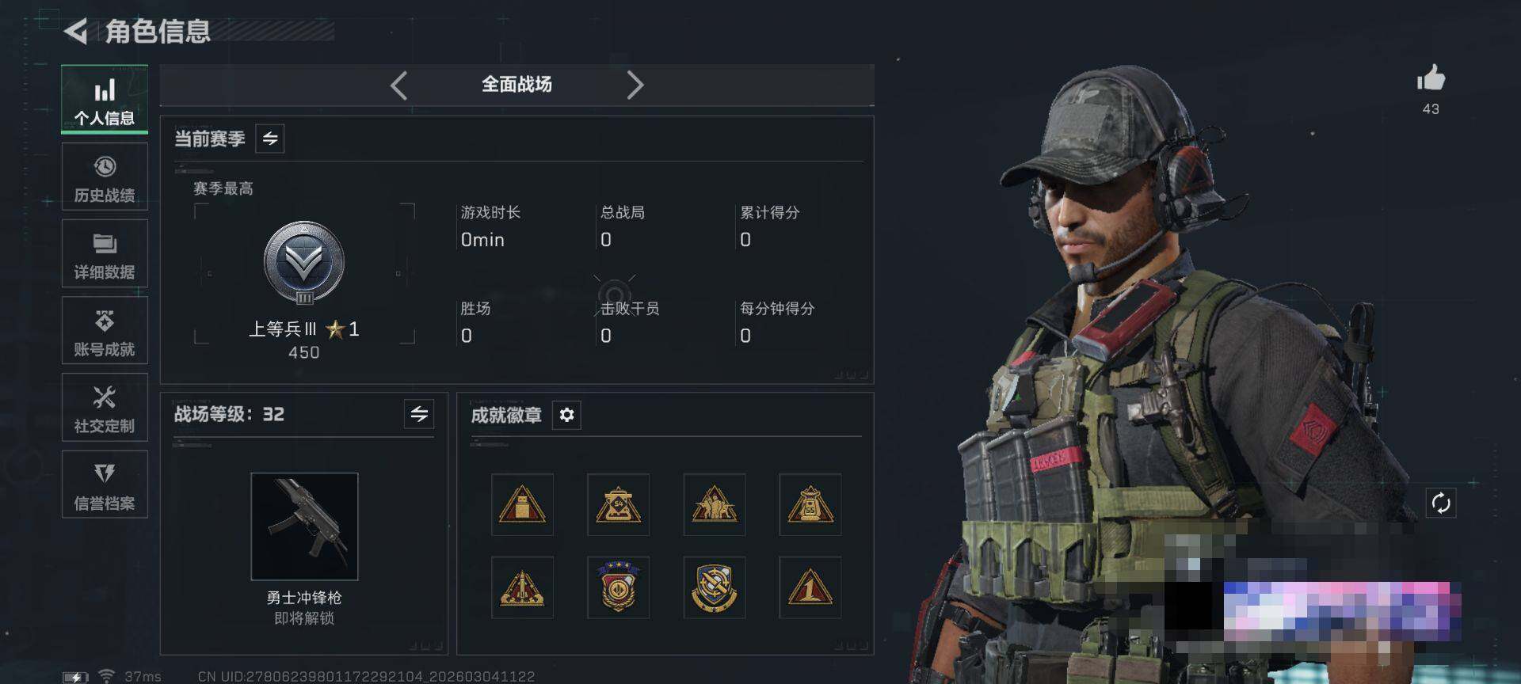The width and height of the screenshot is (1521, 684).
Task: Open the 历史战绩 sidebar tab
Action: 105,177
